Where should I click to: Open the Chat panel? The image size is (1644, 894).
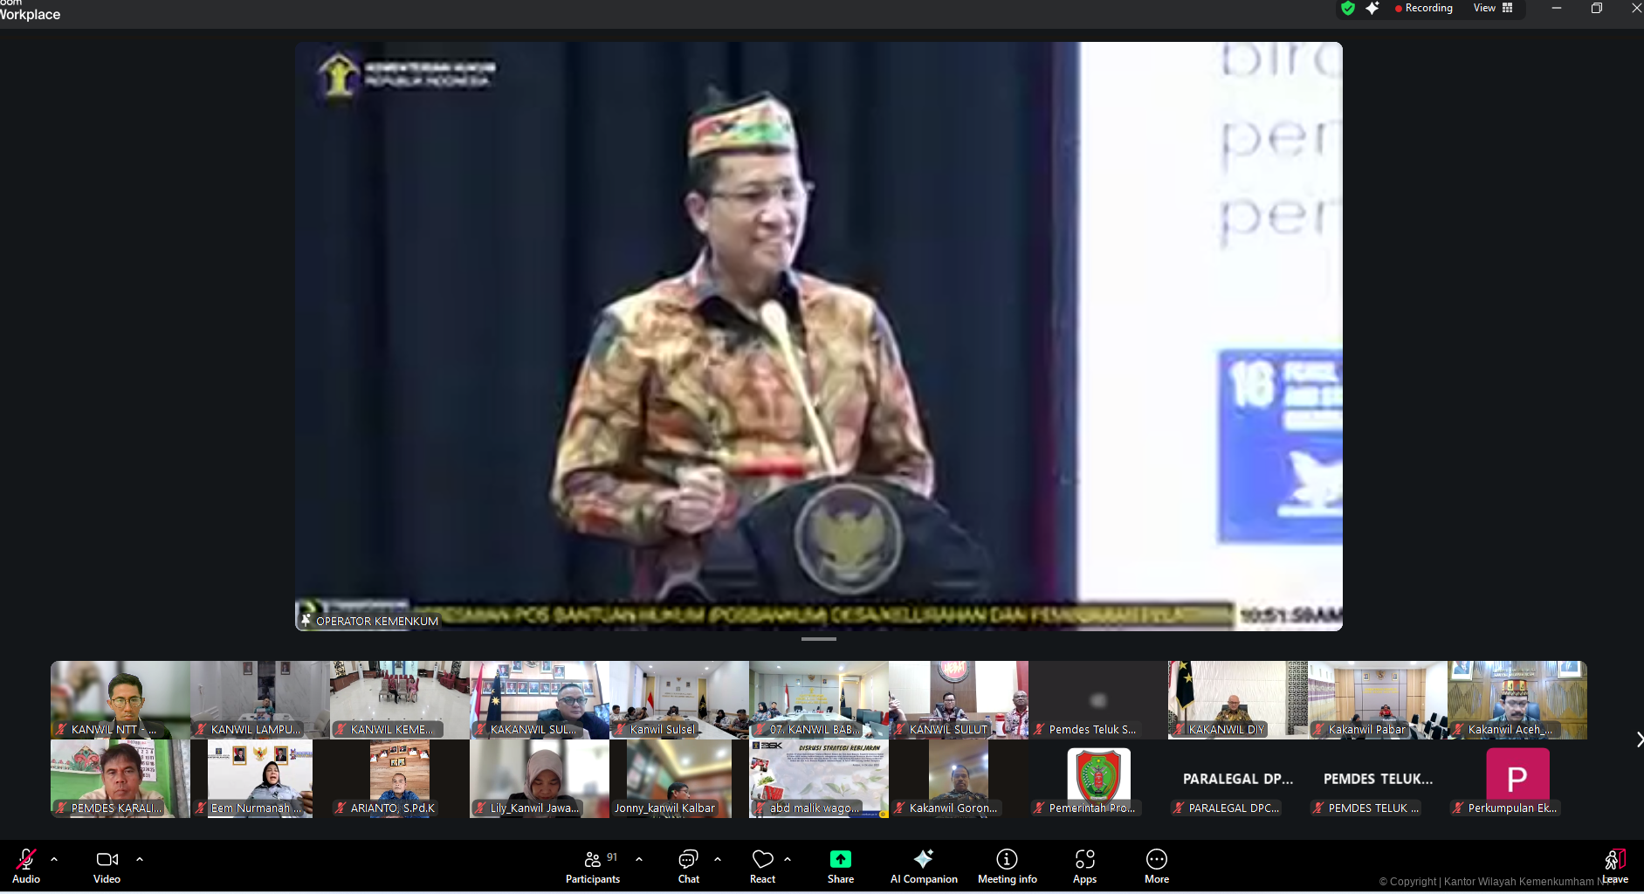(688, 866)
